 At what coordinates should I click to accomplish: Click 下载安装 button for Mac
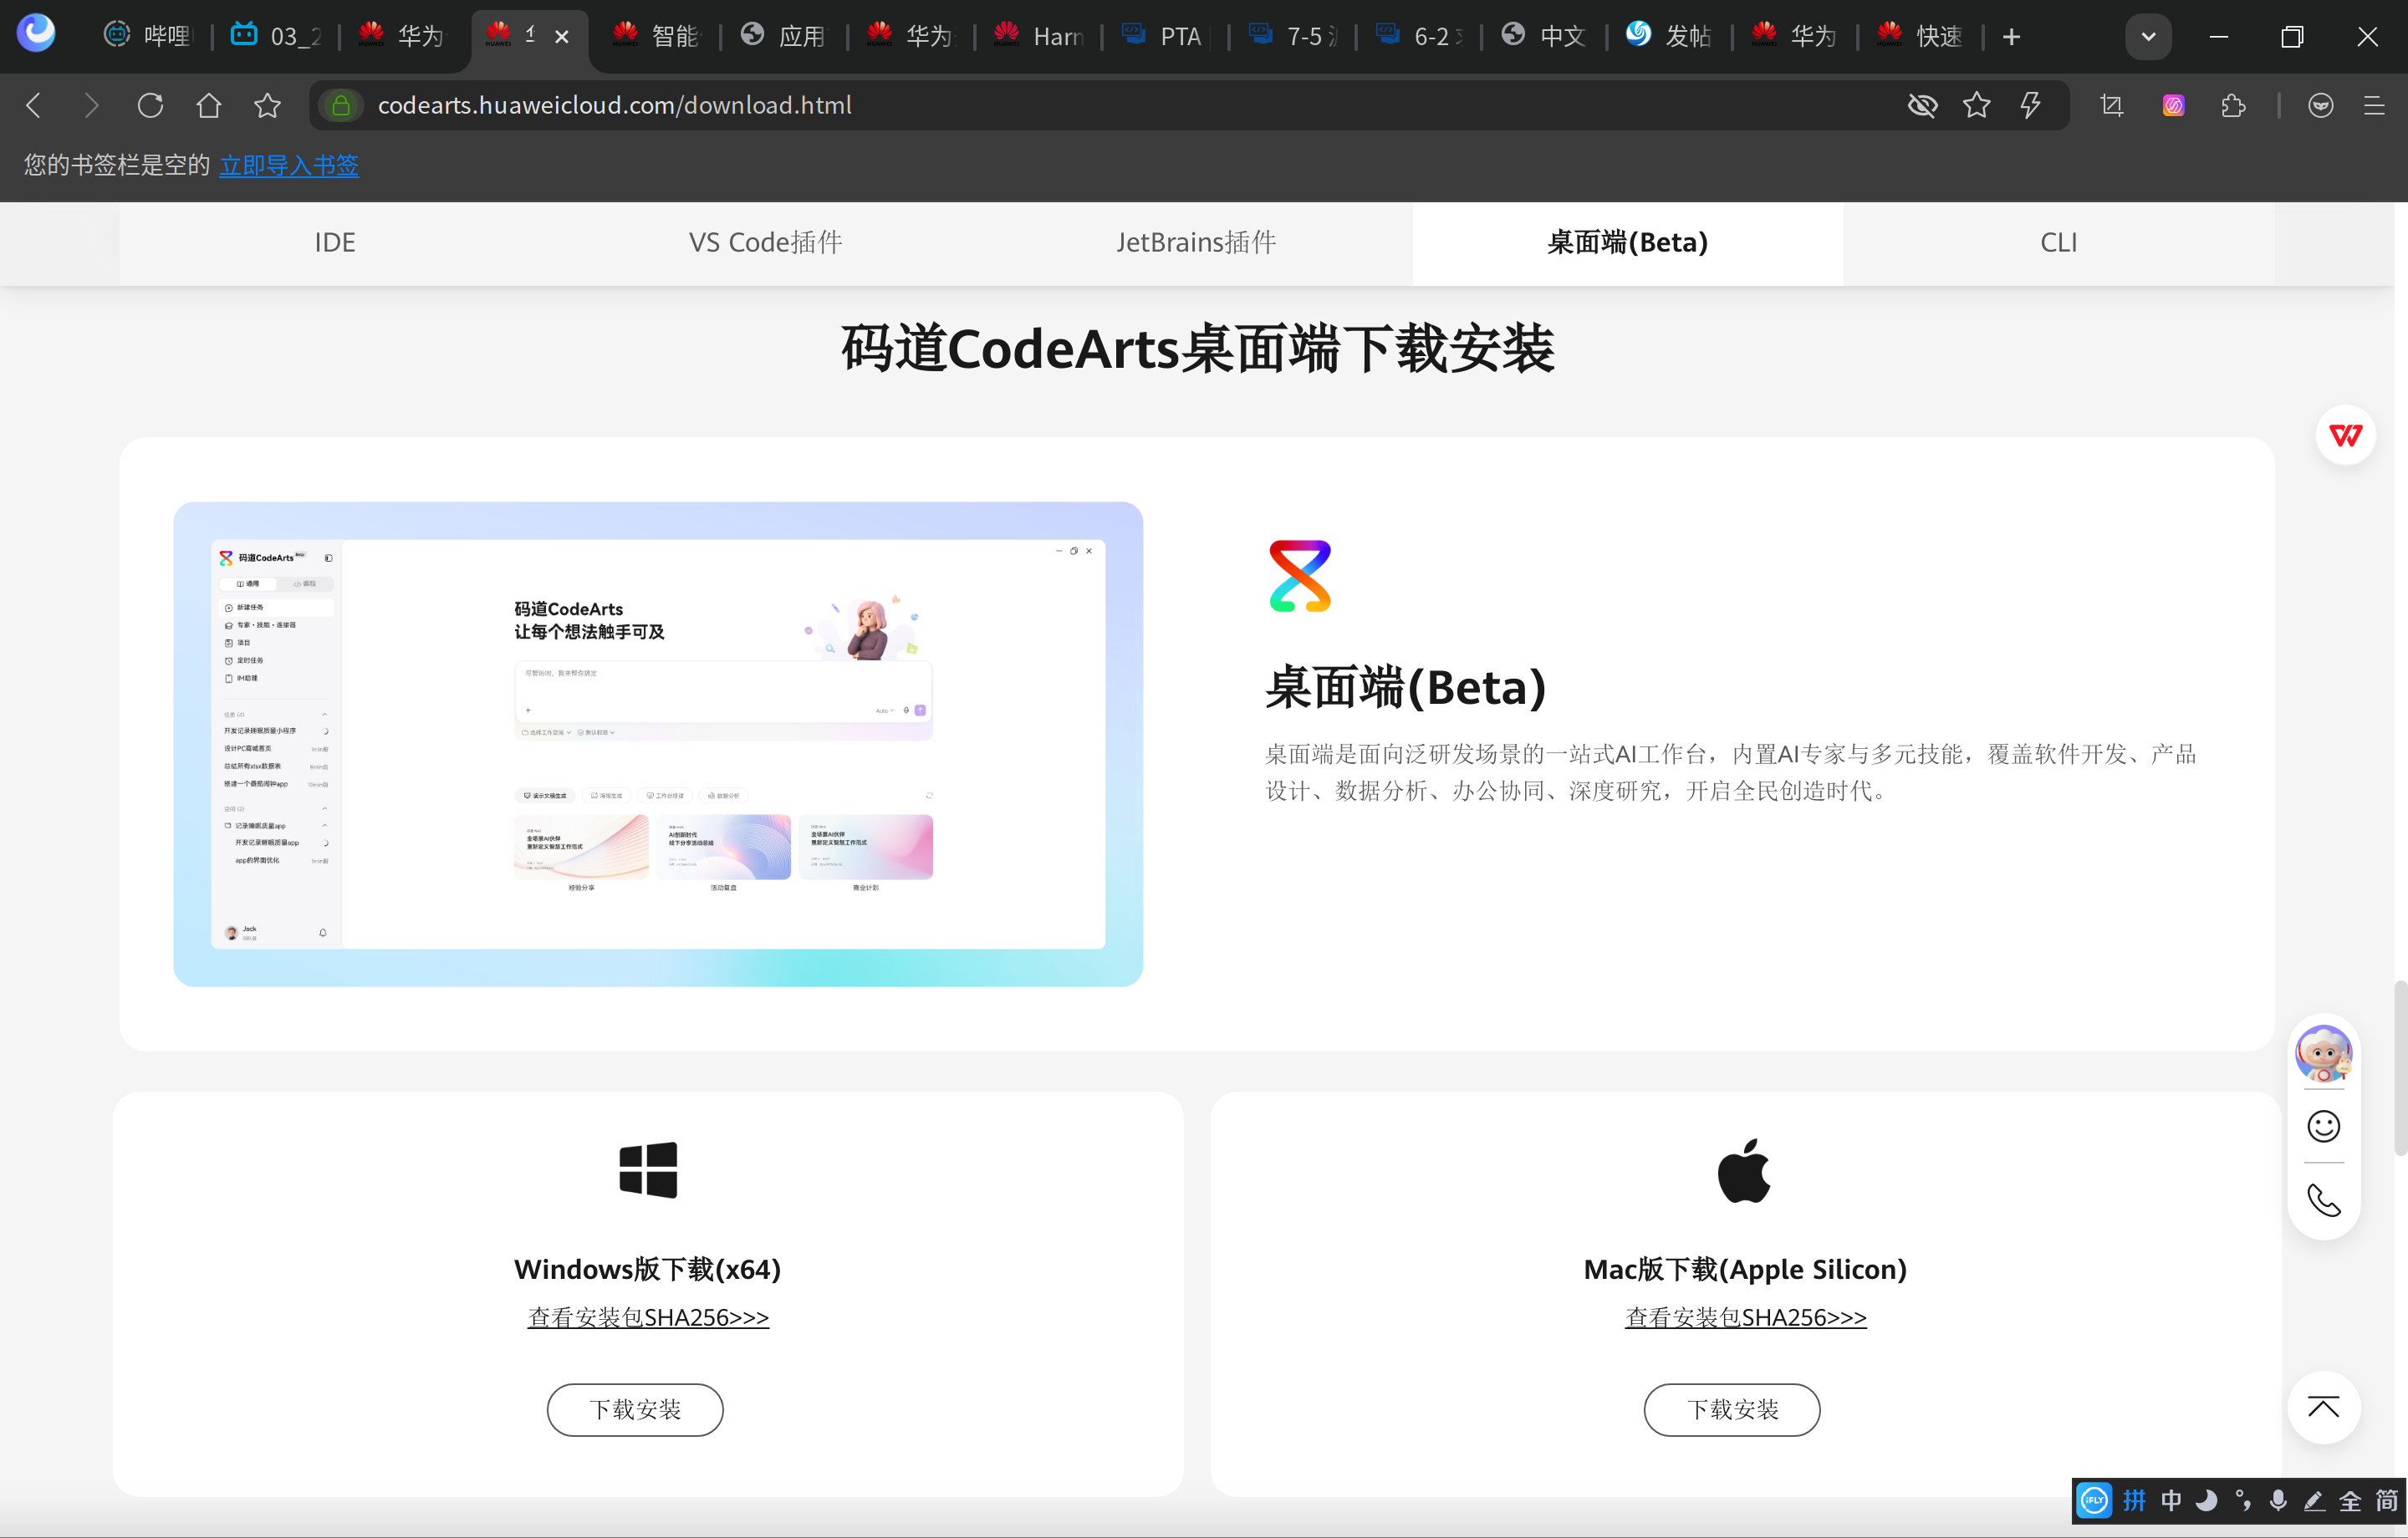(1732, 1409)
